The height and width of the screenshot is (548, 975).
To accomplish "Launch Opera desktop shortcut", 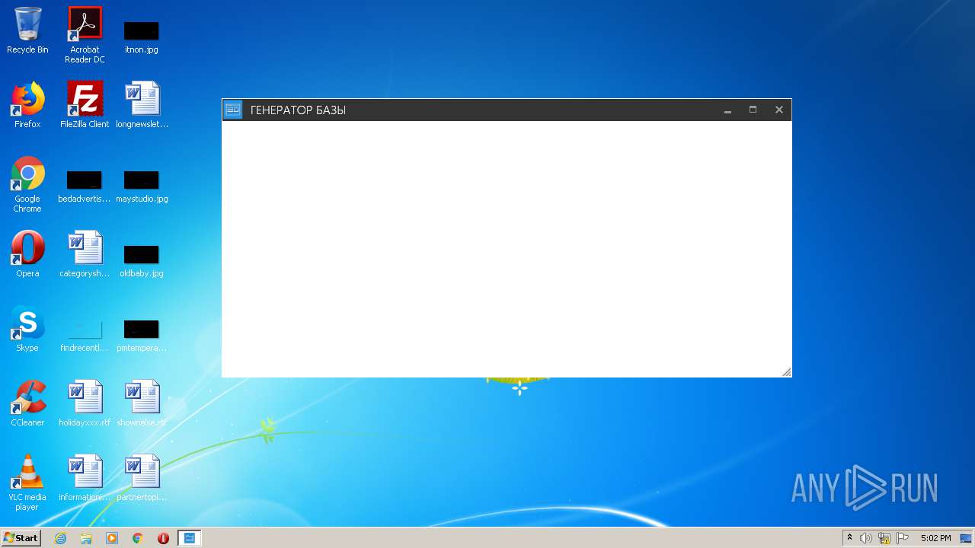I will (27, 254).
